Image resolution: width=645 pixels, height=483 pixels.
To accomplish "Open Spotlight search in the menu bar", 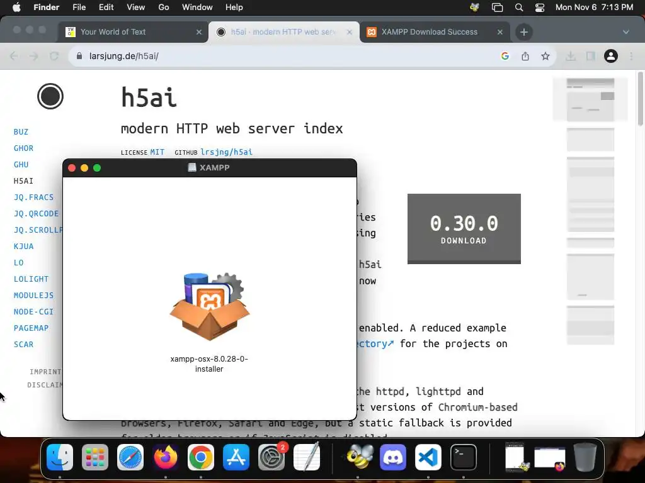I will [x=519, y=8].
